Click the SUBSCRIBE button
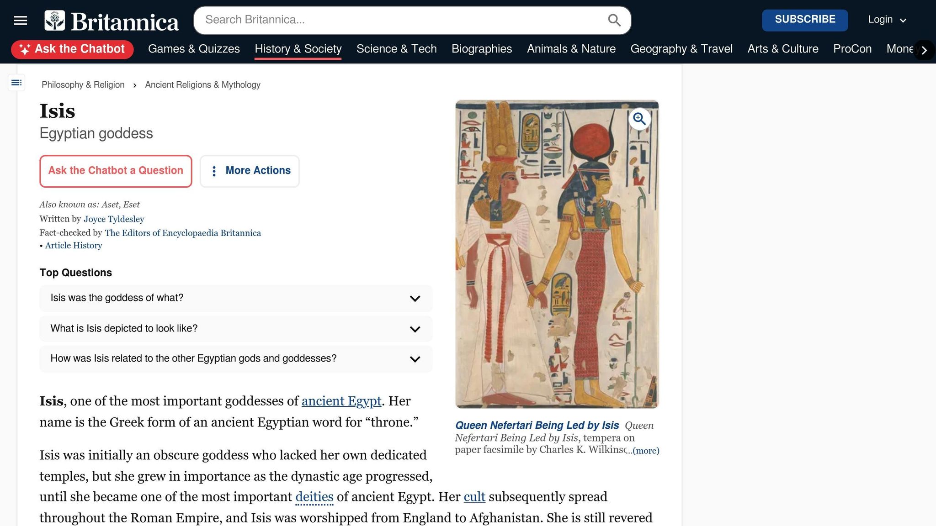This screenshot has width=936, height=526. [x=804, y=20]
